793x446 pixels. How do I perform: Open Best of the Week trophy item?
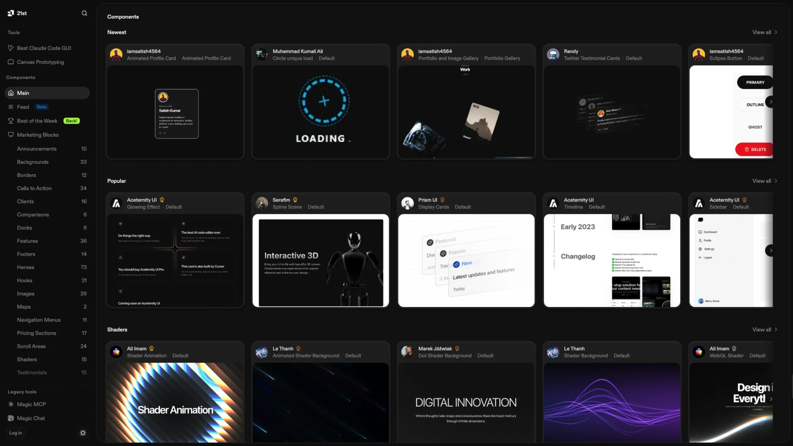[37, 121]
